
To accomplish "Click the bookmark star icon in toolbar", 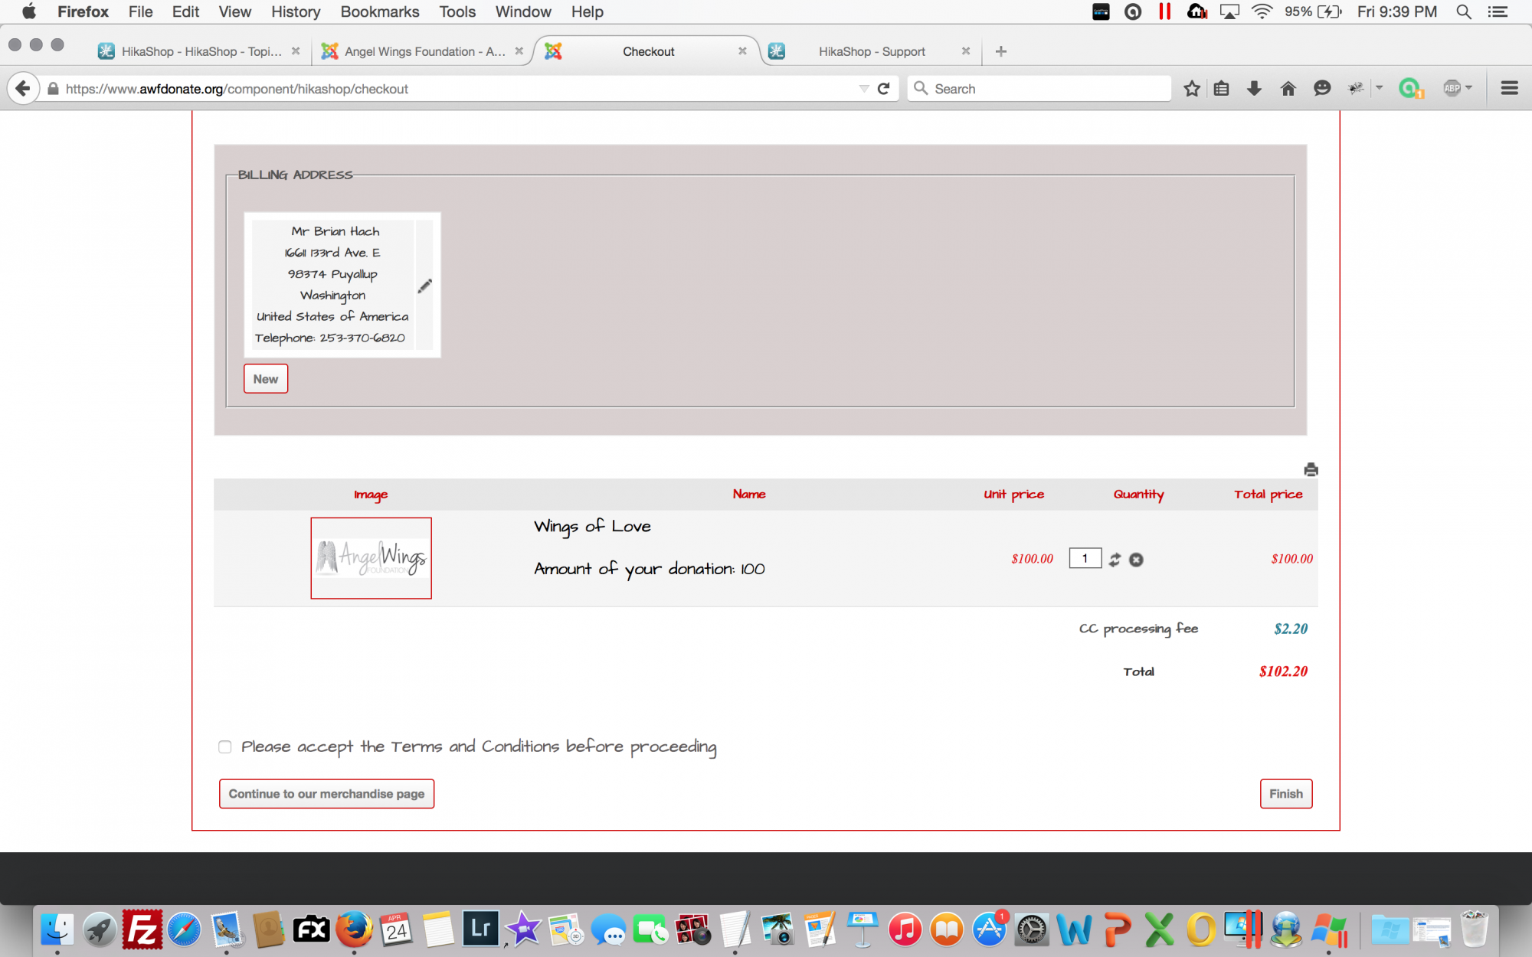I will point(1191,89).
